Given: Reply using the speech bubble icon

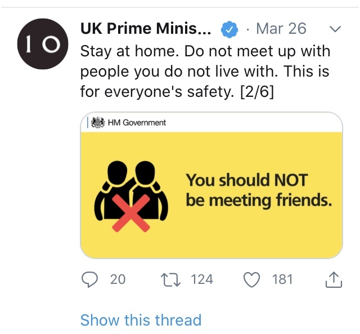Looking at the screenshot, I should tap(90, 279).
